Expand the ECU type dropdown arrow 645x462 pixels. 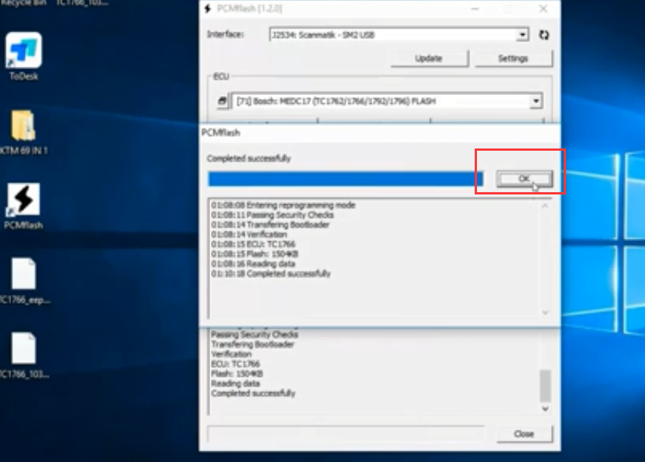pyautogui.click(x=536, y=101)
